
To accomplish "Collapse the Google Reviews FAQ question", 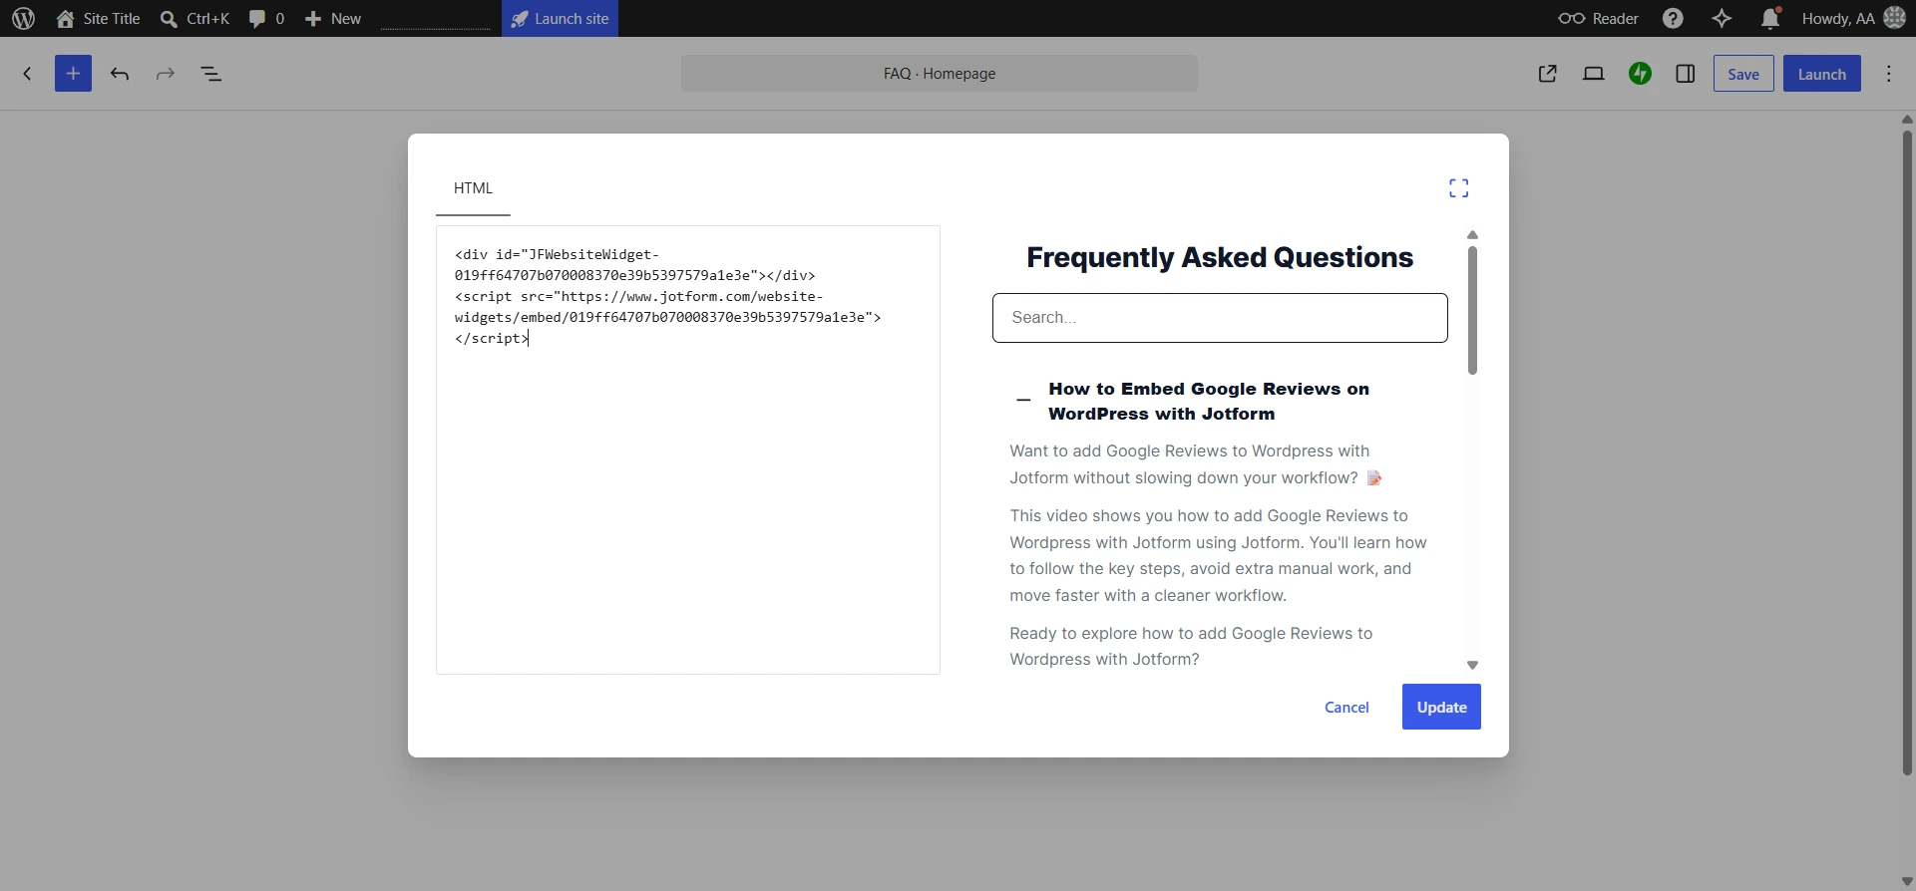I will 1023,401.
